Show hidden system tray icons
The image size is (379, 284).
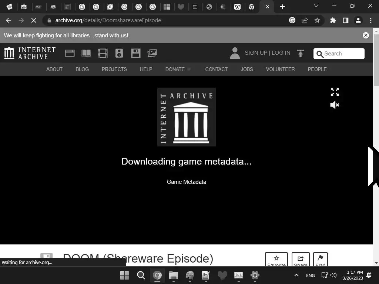coord(296,275)
